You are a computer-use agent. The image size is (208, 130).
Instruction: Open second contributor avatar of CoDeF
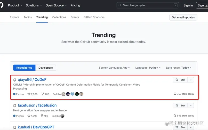coord(68,94)
